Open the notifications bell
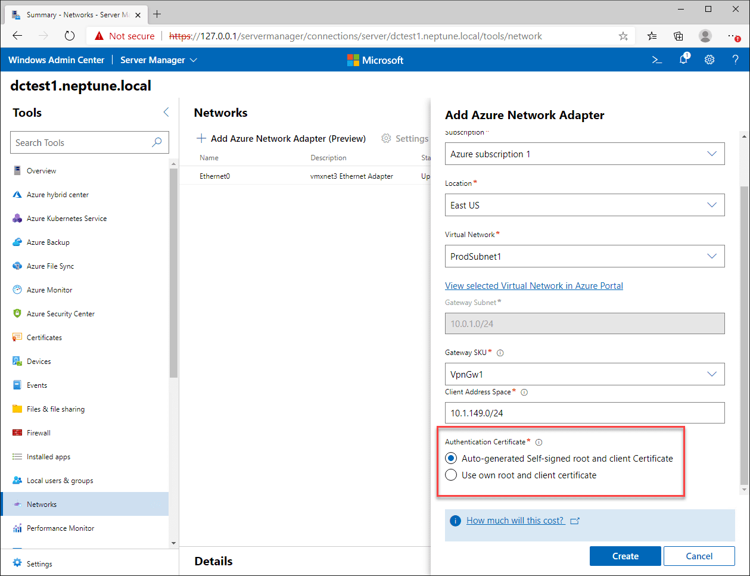The image size is (750, 576). (x=683, y=60)
